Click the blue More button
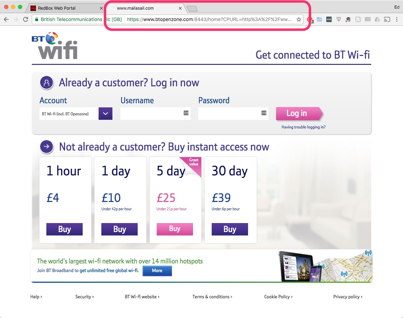This screenshot has height=318, width=403. click(x=157, y=271)
